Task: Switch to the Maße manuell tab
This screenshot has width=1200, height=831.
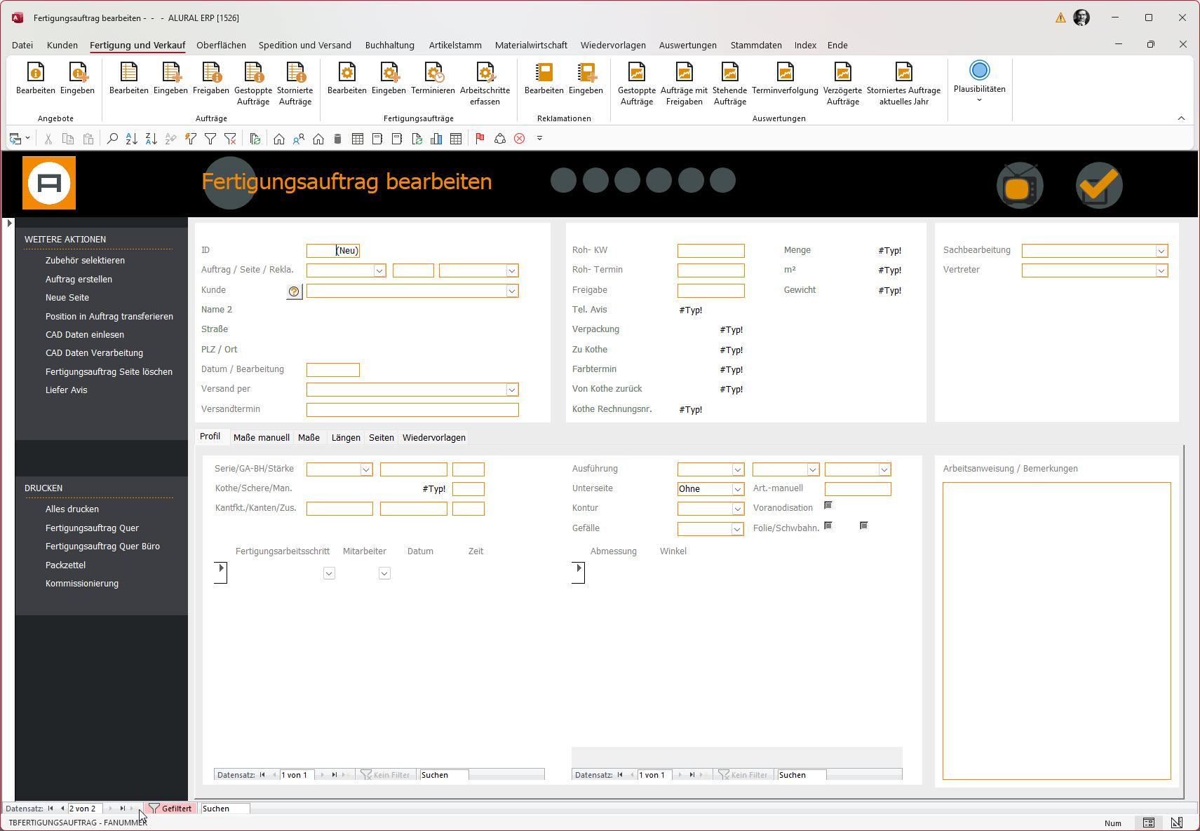Action: (261, 437)
